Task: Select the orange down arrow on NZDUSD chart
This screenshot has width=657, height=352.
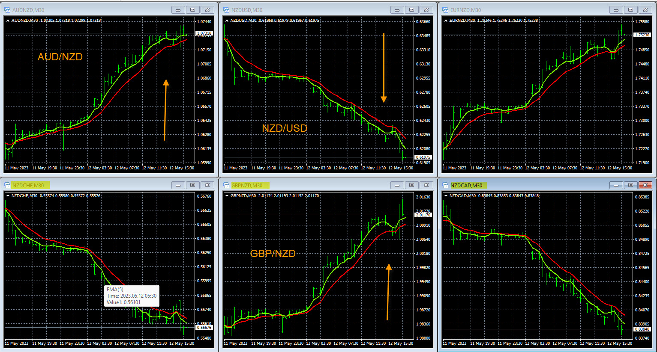Action: (384, 68)
